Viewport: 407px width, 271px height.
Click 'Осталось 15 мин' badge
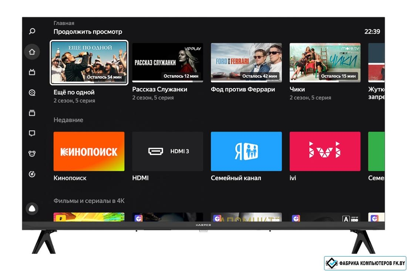click(338, 76)
